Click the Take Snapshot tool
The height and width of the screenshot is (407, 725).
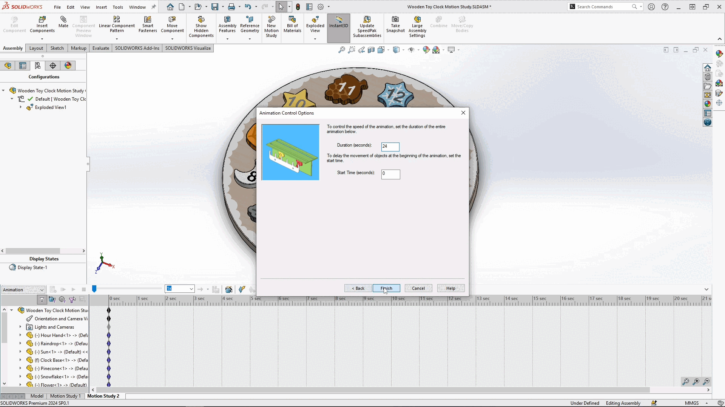pos(395,24)
